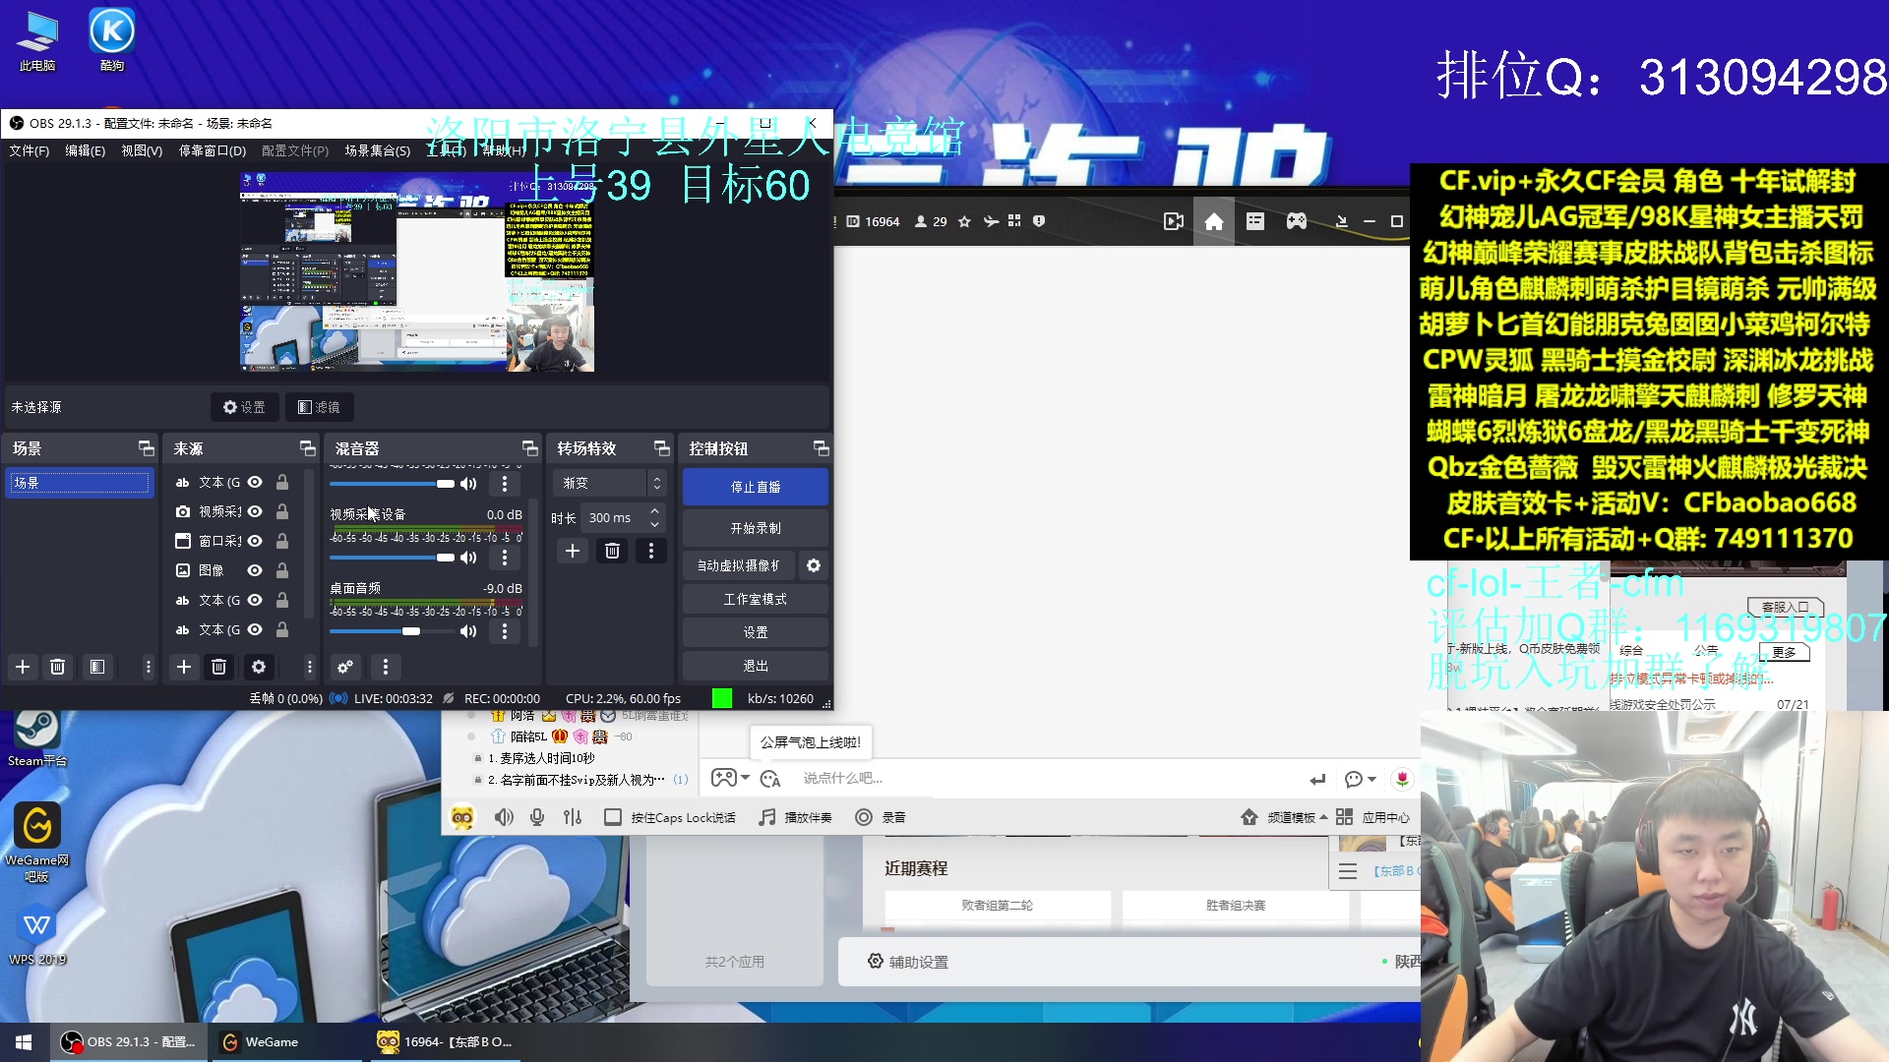Add a new source in 来源 panel
Viewport: 1889px width, 1062px height.
(183, 667)
